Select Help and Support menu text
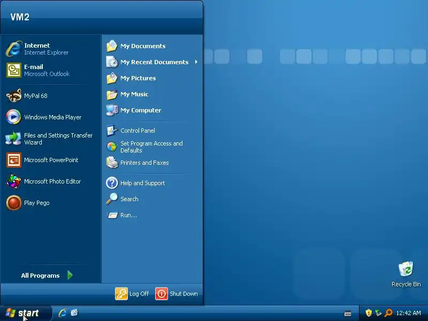Image resolution: width=428 pixels, height=321 pixels. tap(143, 183)
